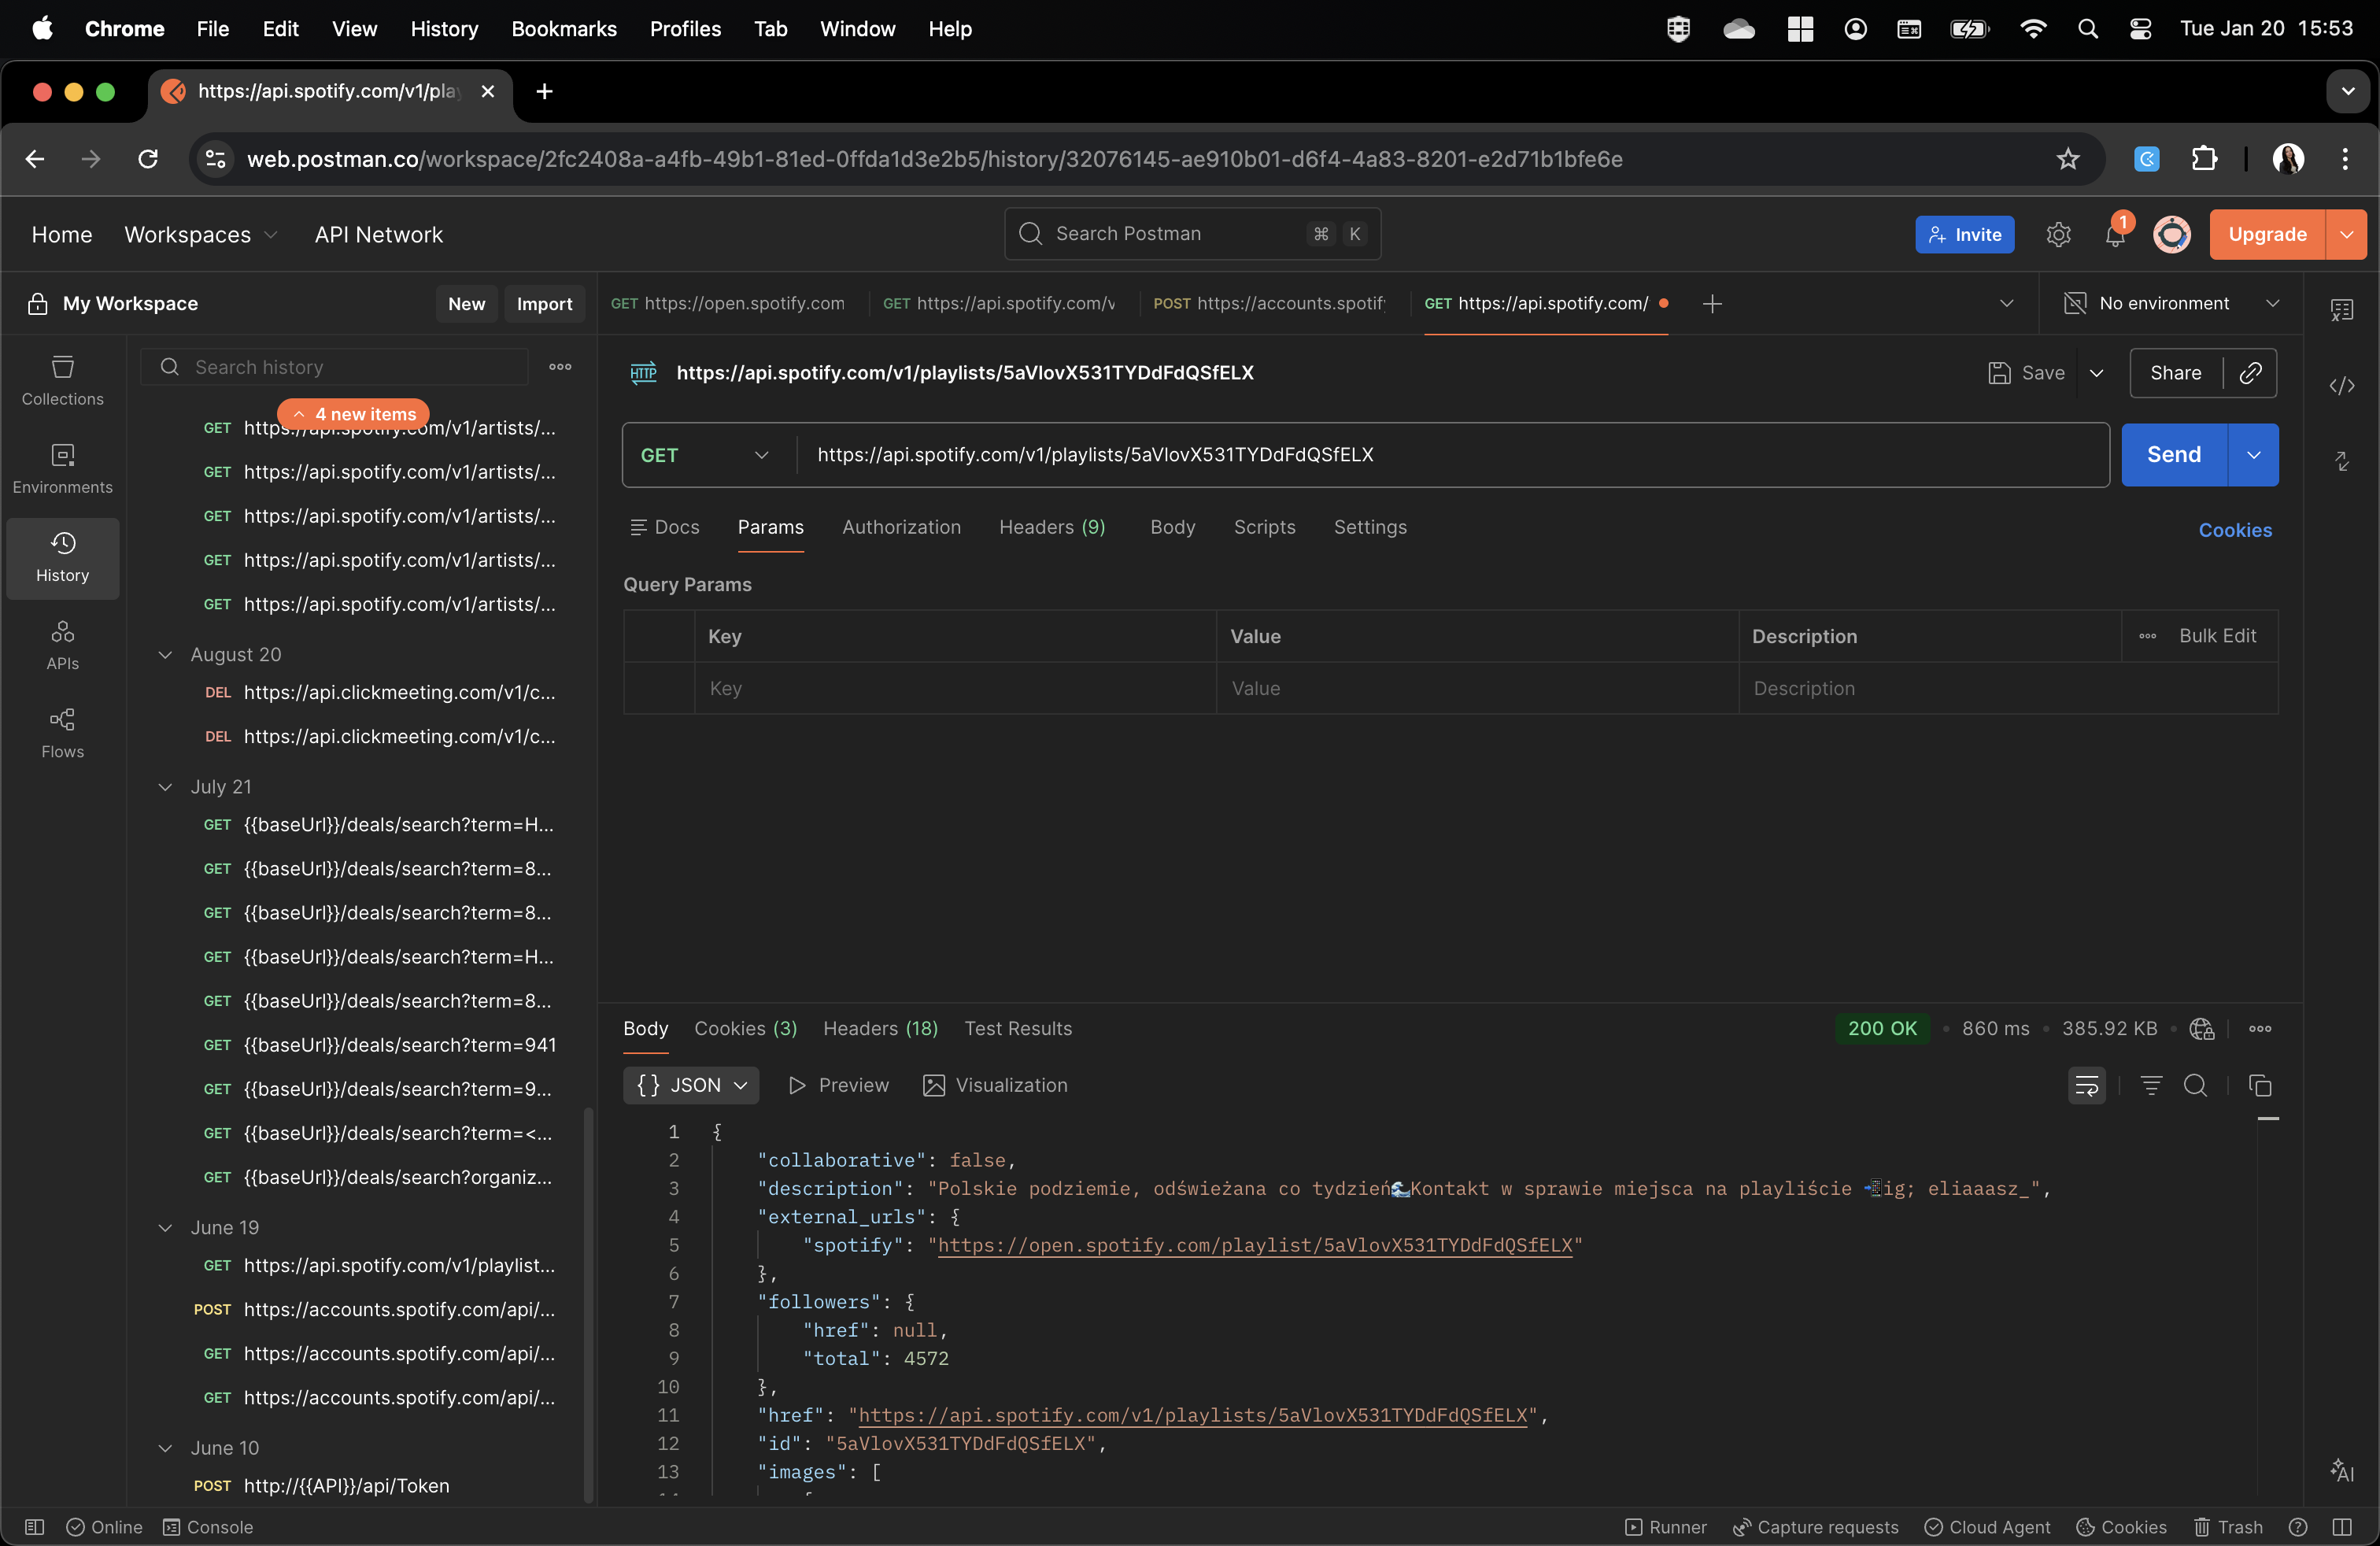Open APIs in the sidebar
2380x1546 pixels.
(x=62, y=645)
